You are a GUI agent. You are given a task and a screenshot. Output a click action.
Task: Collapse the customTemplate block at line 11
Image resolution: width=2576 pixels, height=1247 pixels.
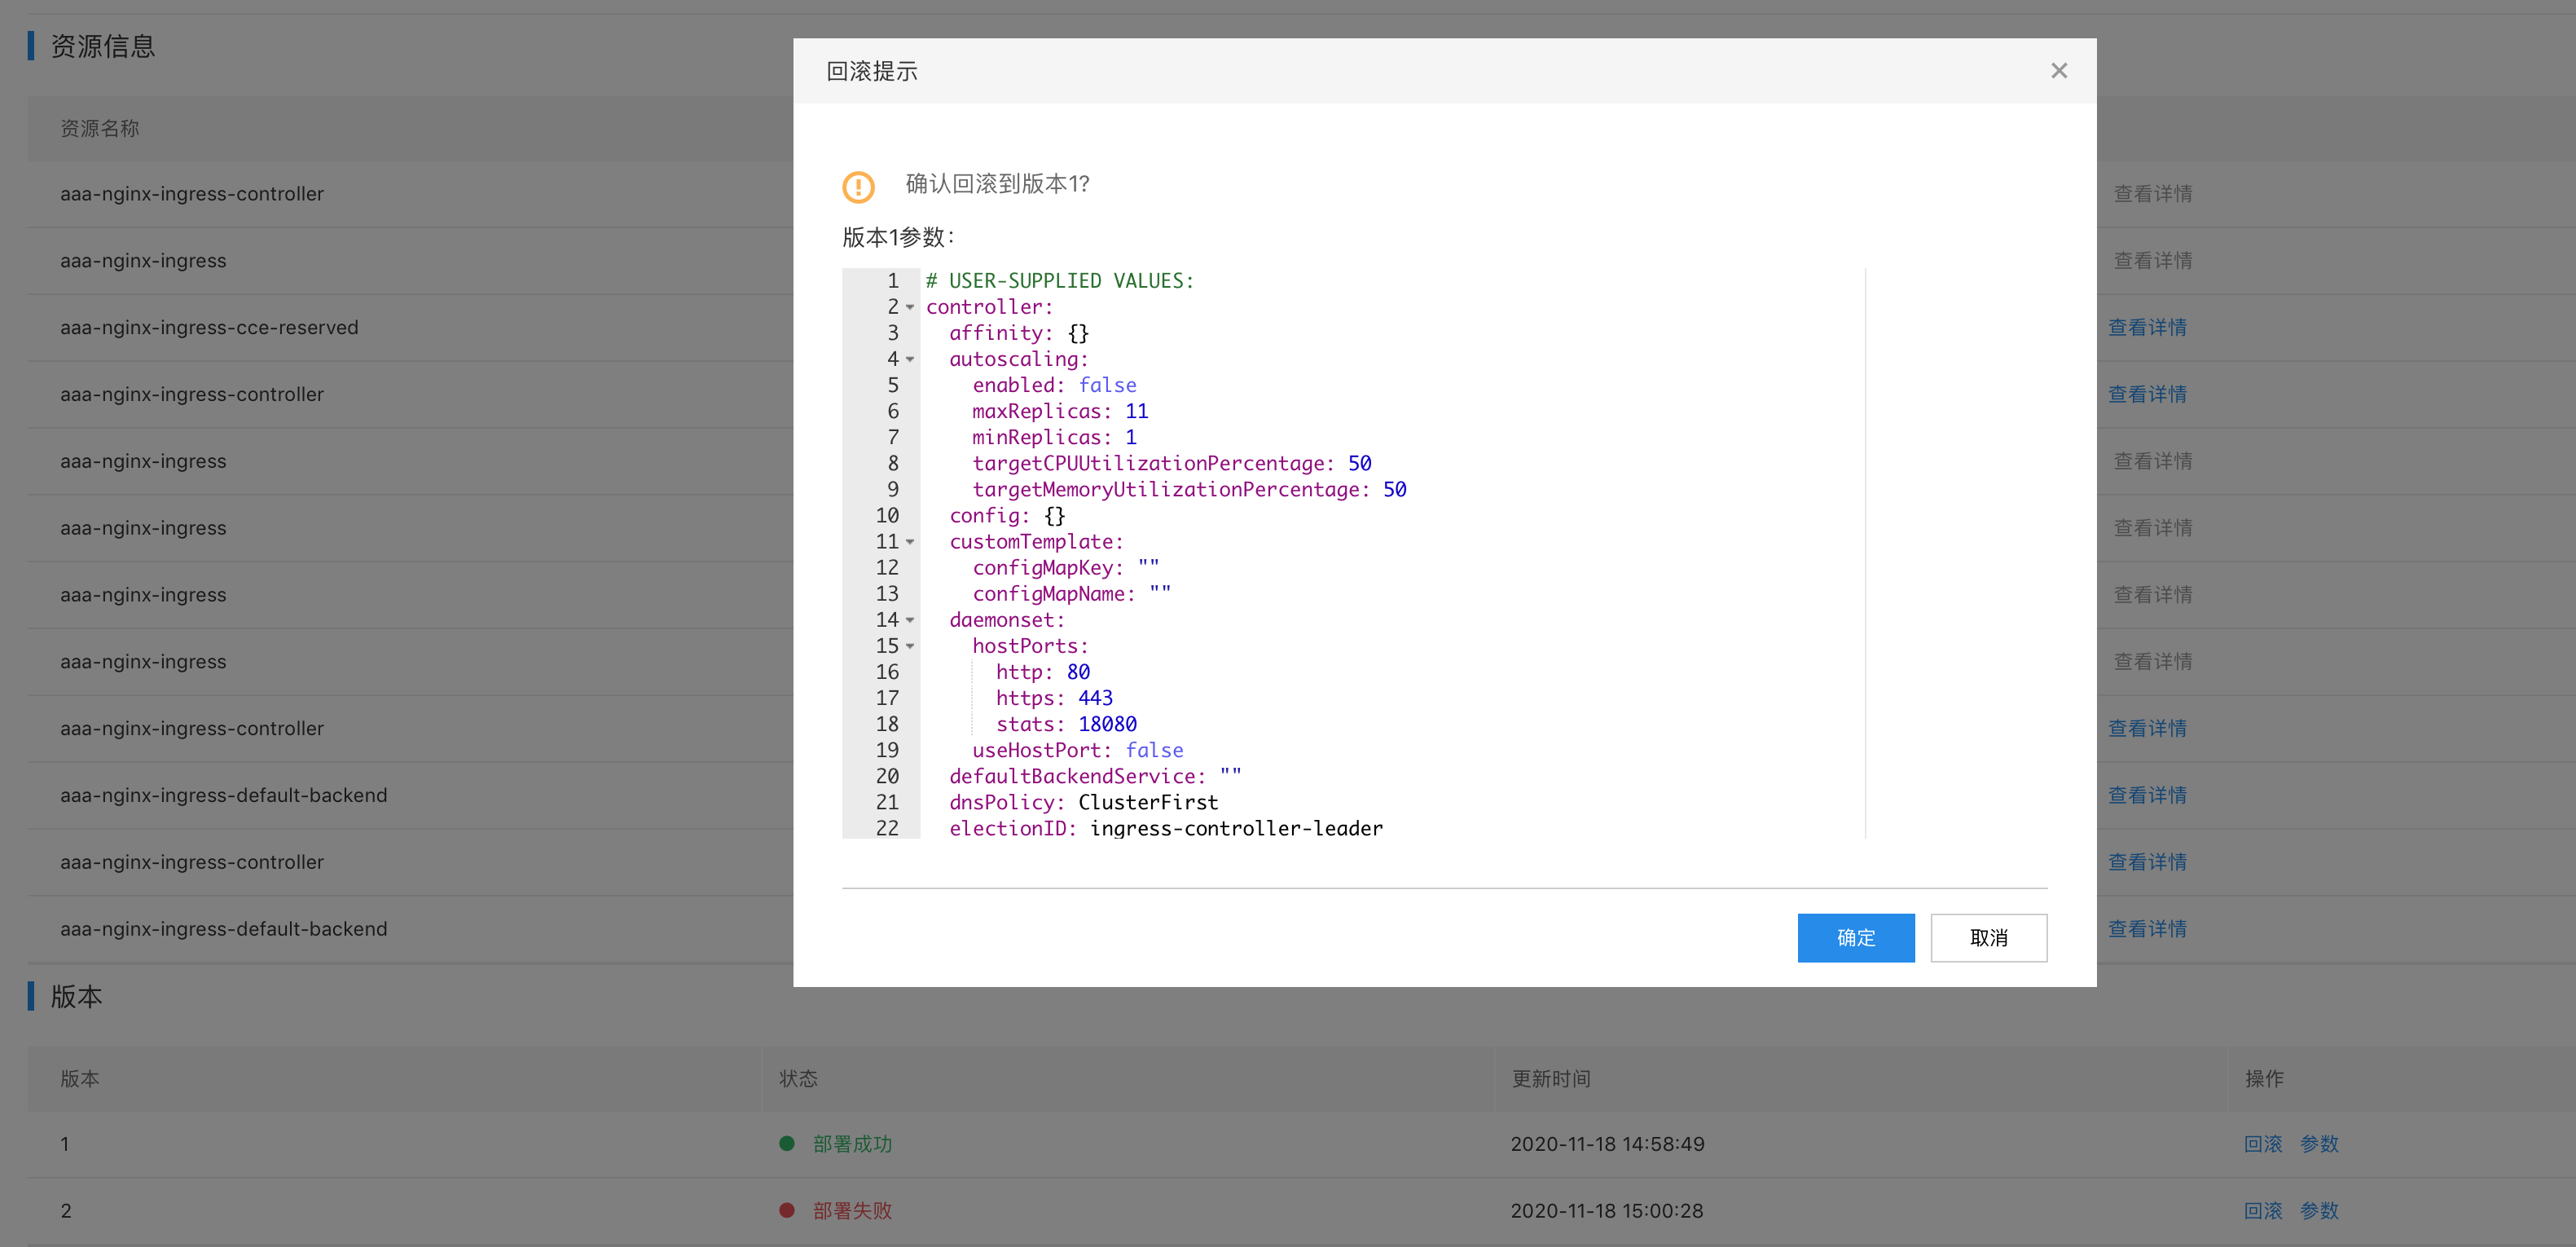tap(910, 543)
